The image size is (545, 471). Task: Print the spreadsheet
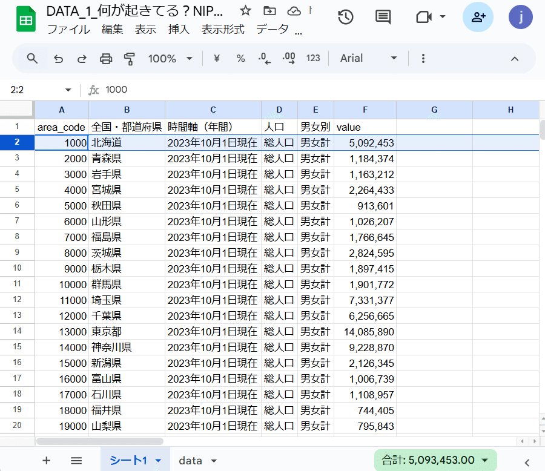click(x=105, y=59)
